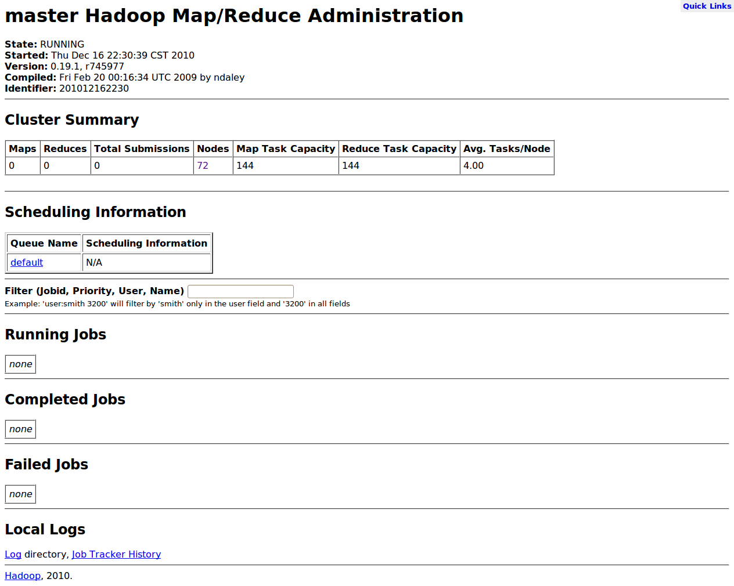Select the Total Submissions column header

(x=142, y=149)
